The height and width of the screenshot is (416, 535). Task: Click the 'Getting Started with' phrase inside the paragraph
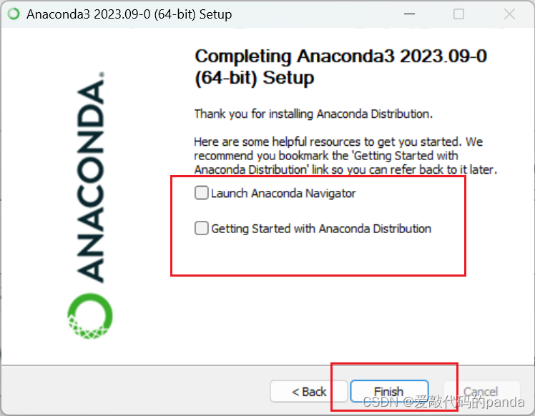406,156
